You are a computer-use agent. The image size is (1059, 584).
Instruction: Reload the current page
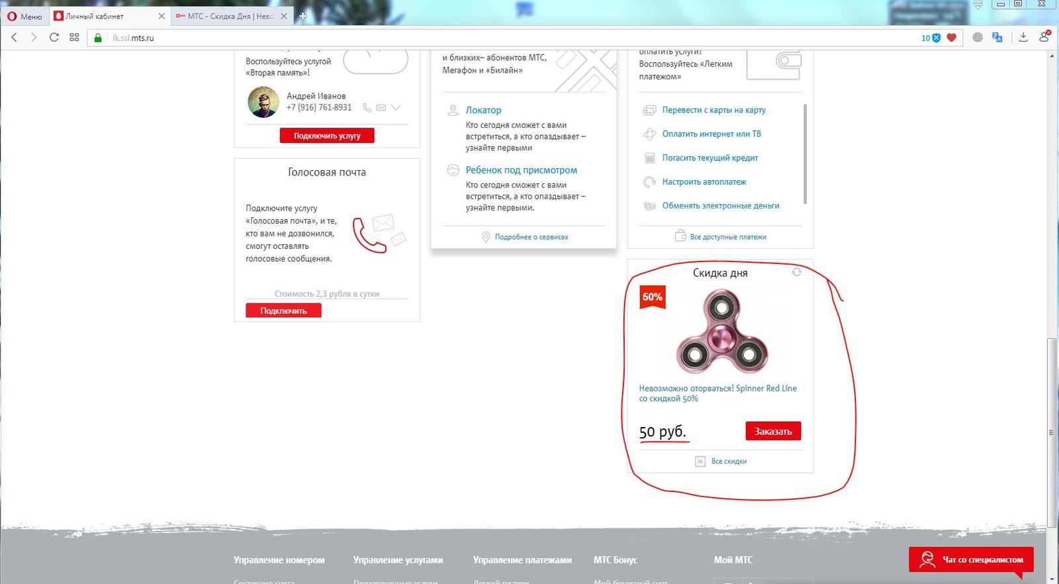point(54,38)
